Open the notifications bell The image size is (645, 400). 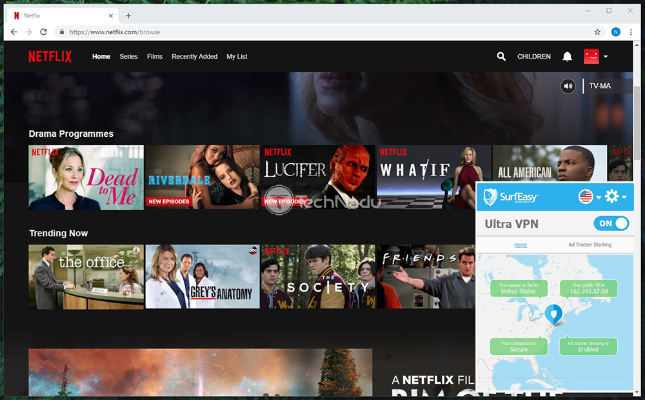[567, 56]
